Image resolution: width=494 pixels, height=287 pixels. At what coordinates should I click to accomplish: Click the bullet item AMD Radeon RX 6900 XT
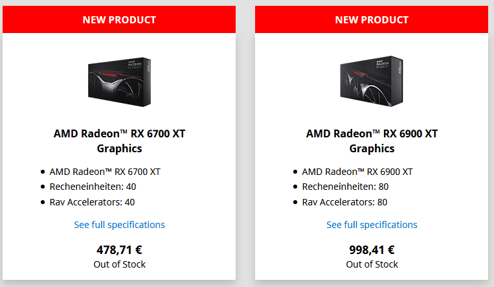357,172
